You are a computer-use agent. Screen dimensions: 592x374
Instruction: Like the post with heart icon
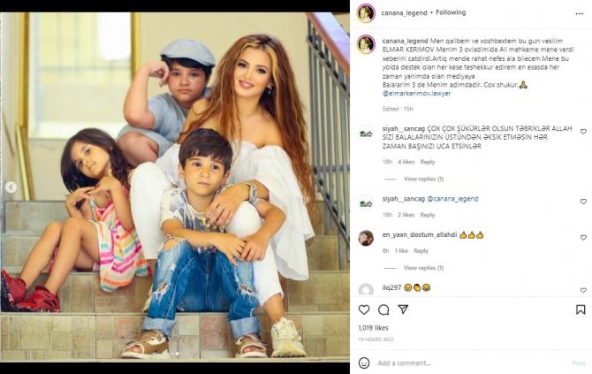click(364, 309)
